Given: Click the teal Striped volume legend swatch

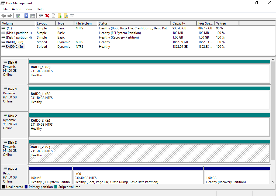Looking at the screenshot, I should [x=56, y=187].
